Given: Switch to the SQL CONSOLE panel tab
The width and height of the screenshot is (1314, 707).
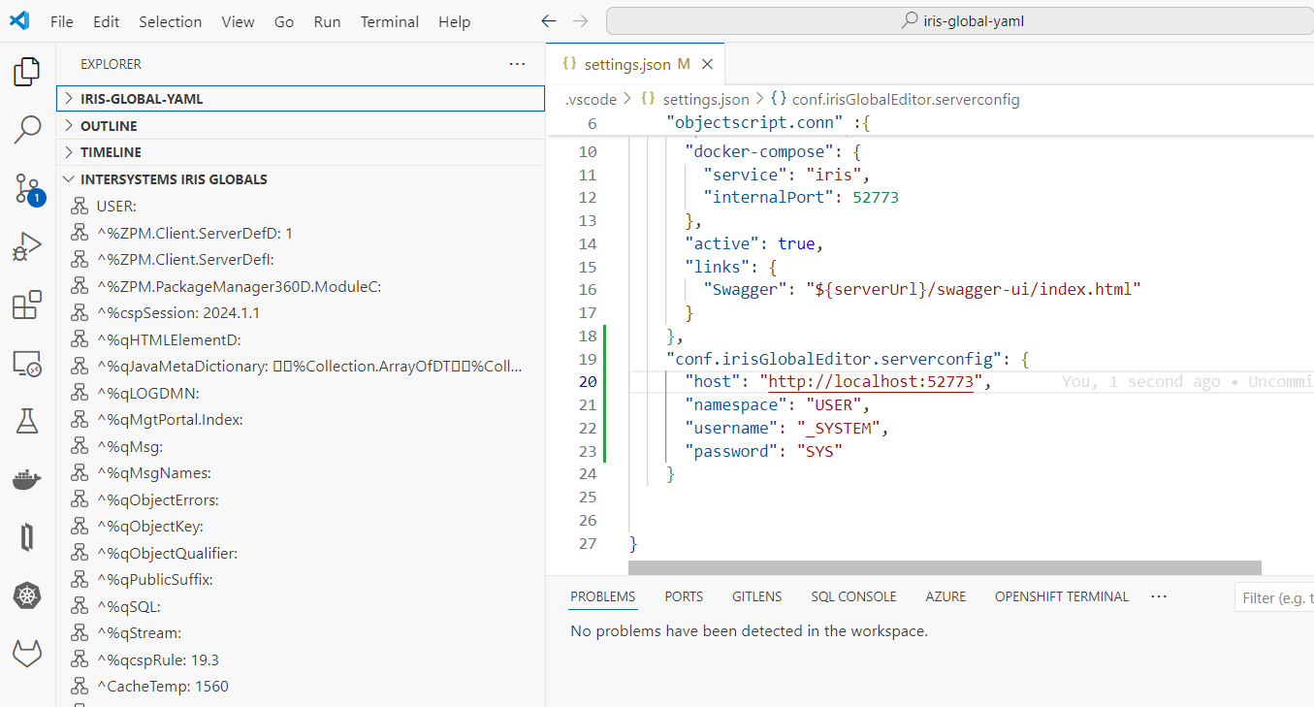Looking at the screenshot, I should (x=853, y=596).
